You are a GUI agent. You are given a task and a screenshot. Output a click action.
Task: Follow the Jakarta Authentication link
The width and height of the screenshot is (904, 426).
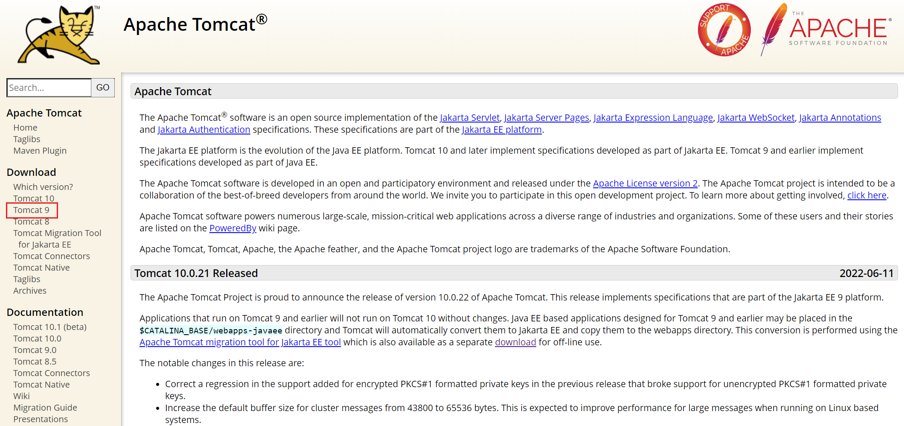point(204,130)
